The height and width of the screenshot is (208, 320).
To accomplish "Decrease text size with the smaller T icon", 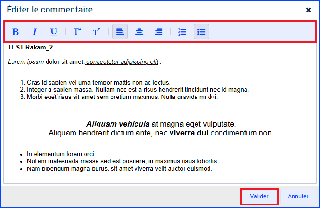I will (x=96, y=32).
